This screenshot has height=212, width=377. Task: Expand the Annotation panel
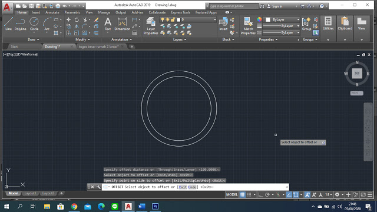[121, 39]
